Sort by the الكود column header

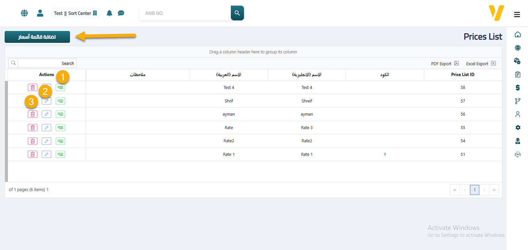(x=385, y=75)
